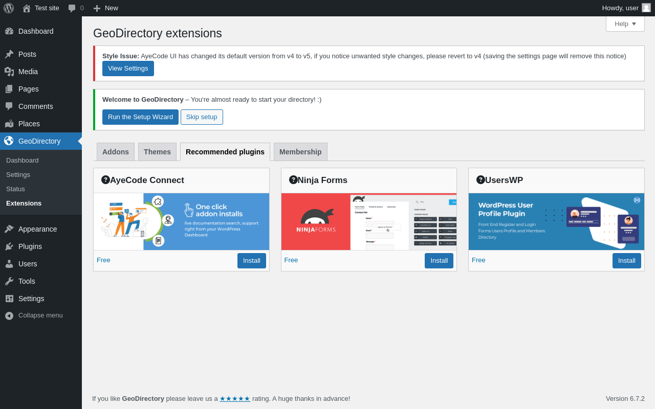Click the Free label under Ninja Forms
Image resolution: width=655 pixels, height=409 pixels.
click(x=291, y=260)
